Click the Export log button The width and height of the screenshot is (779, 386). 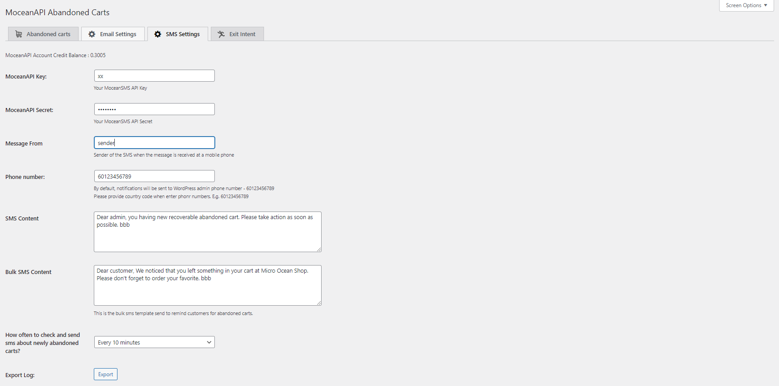click(105, 374)
